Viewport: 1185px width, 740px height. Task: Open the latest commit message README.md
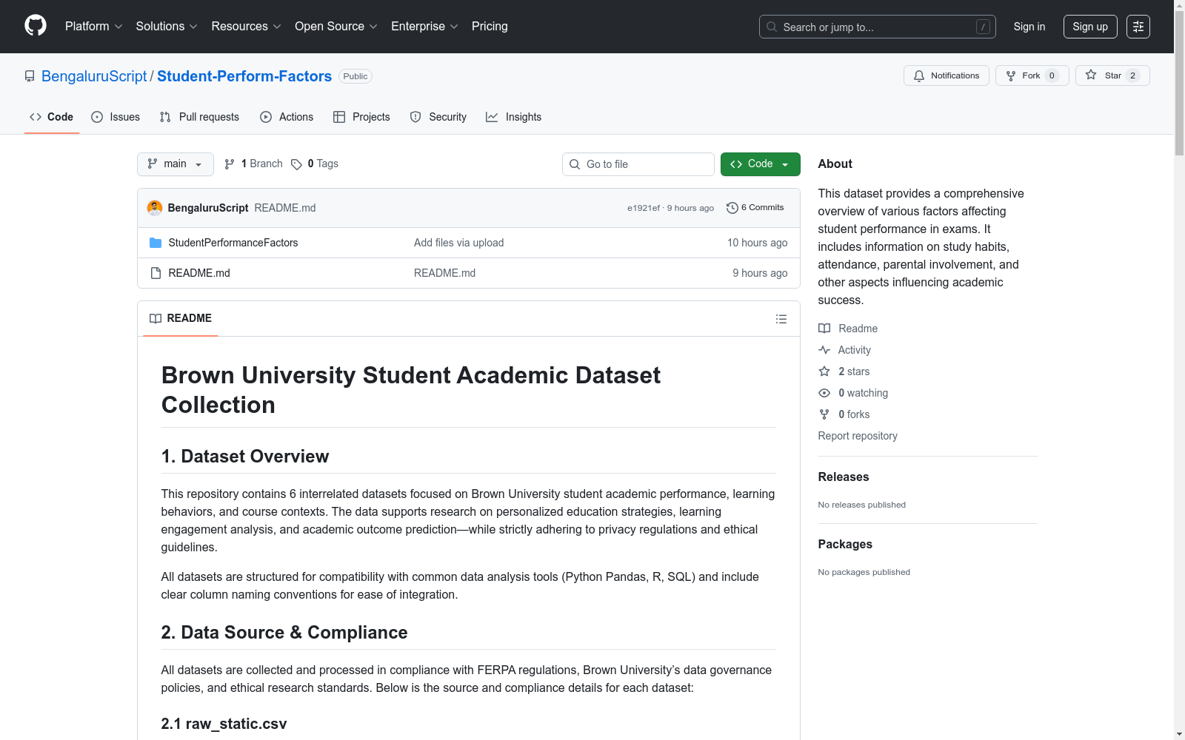pos(285,208)
